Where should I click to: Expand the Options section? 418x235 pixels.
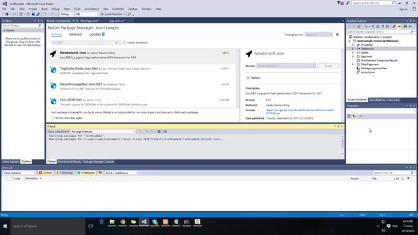coord(248,78)
